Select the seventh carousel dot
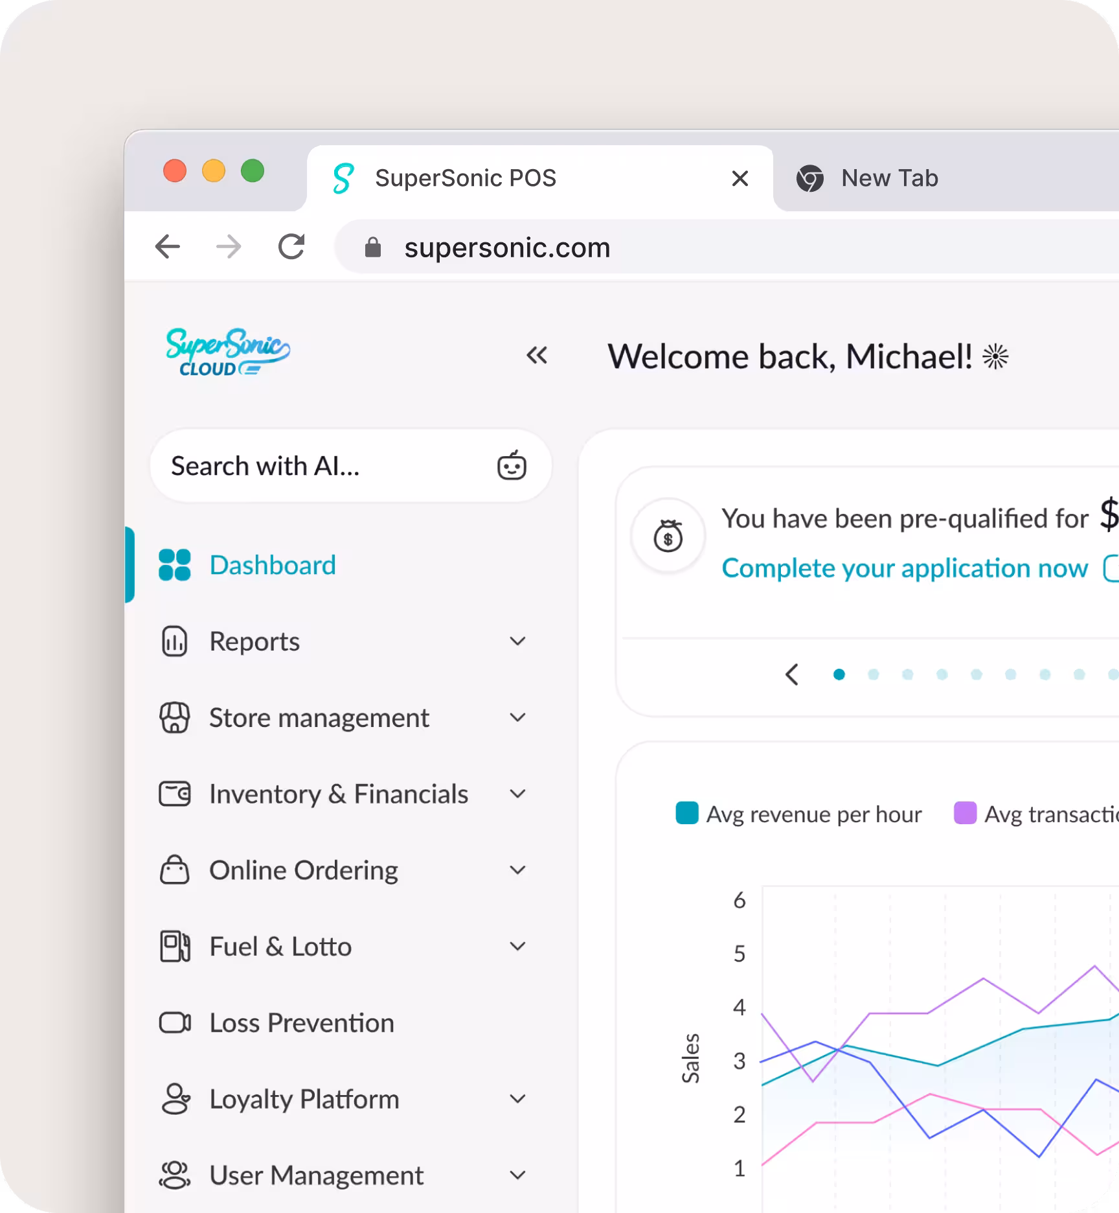 coord(1045,675)
